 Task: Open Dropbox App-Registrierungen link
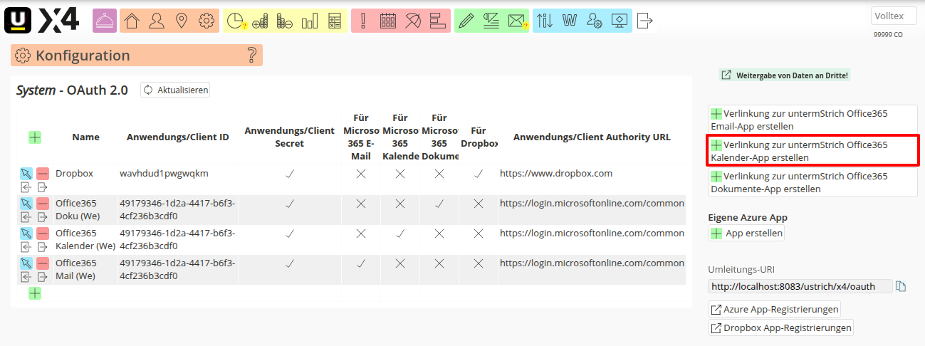780,328
